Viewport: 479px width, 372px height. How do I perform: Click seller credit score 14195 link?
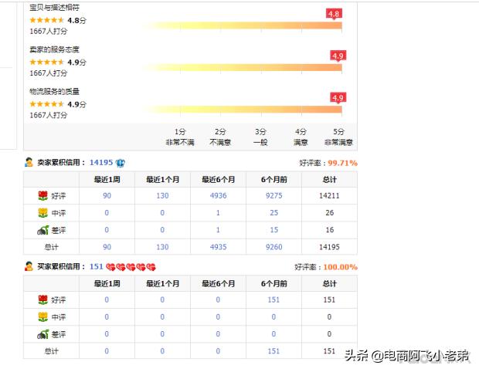pos(101,162)
